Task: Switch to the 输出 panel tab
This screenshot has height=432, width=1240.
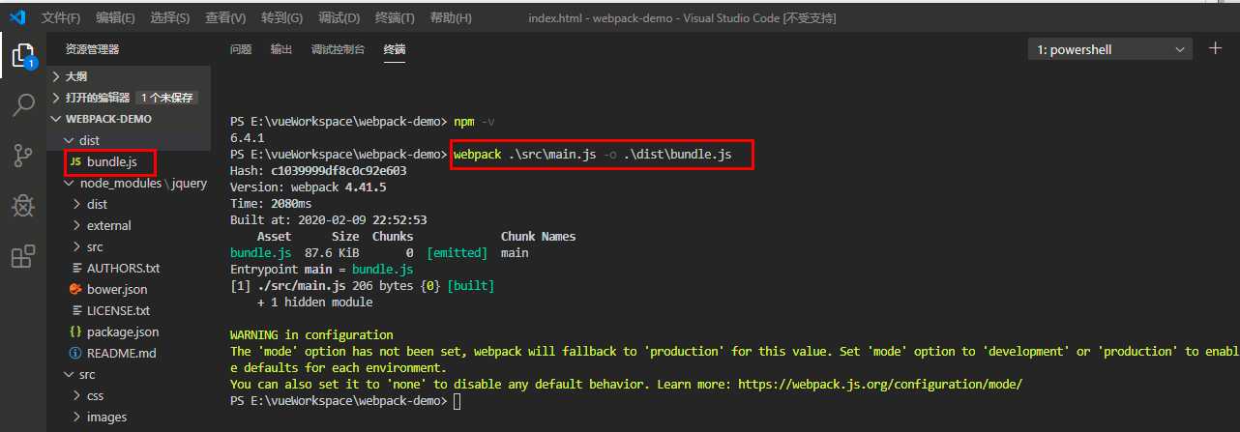Action: (281, 49)
